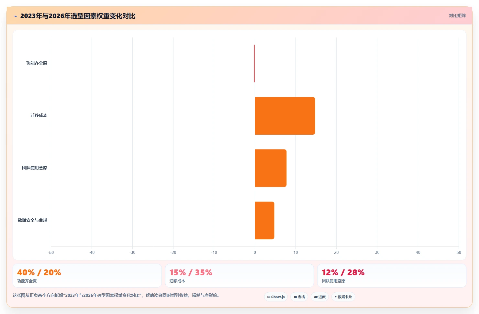Click the 数据安全与合规 axis label
Viewport: 479px width, 314px height.
(x=32, y=220)
